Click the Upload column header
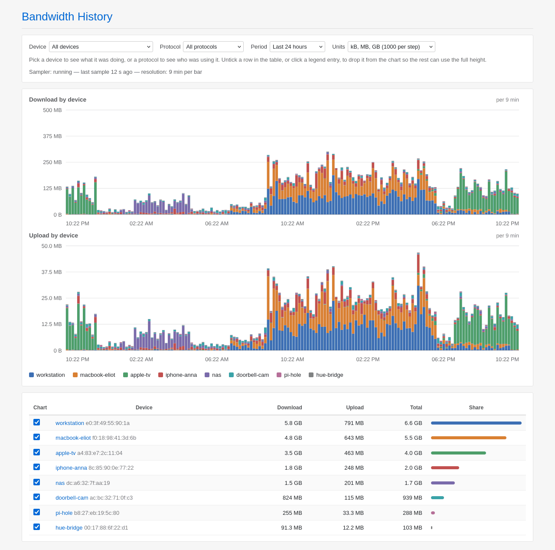 (x=355, y=408)
